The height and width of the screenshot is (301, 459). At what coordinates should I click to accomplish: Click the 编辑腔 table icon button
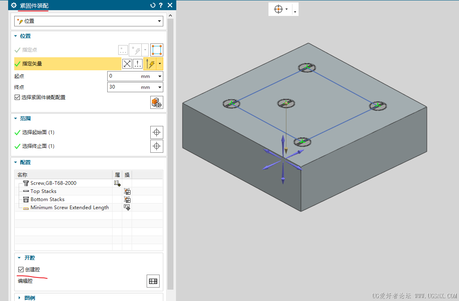point(153,281)
